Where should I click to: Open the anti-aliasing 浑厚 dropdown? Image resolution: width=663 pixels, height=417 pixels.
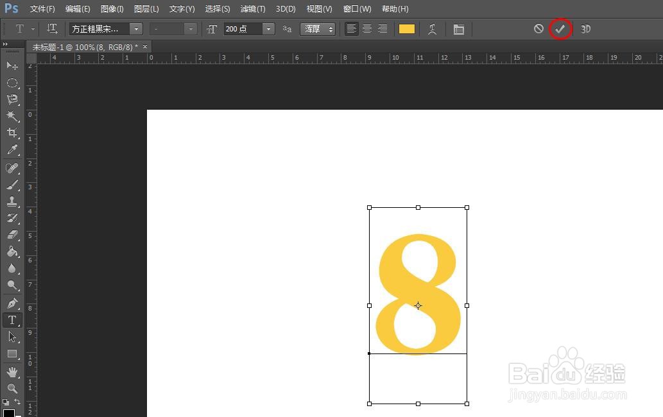[318, 29]
